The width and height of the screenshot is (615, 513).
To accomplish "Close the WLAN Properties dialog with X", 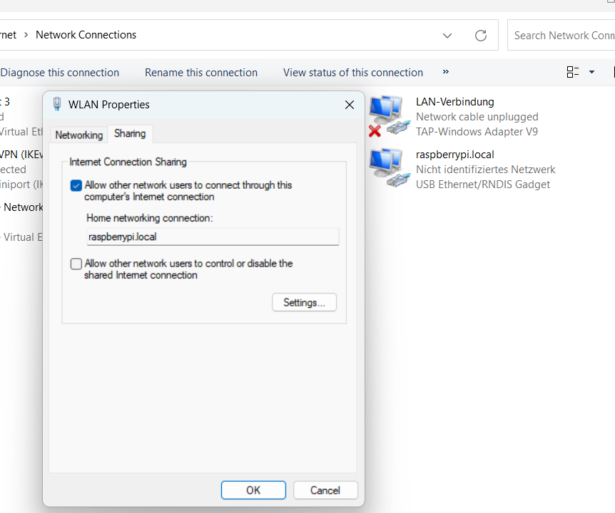I will tap(350, 105).
